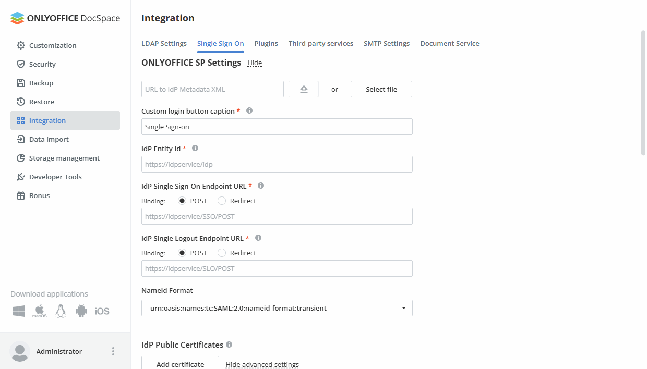Open Data import settings
This screenshot has width=647, height=369.
[47, 139]
